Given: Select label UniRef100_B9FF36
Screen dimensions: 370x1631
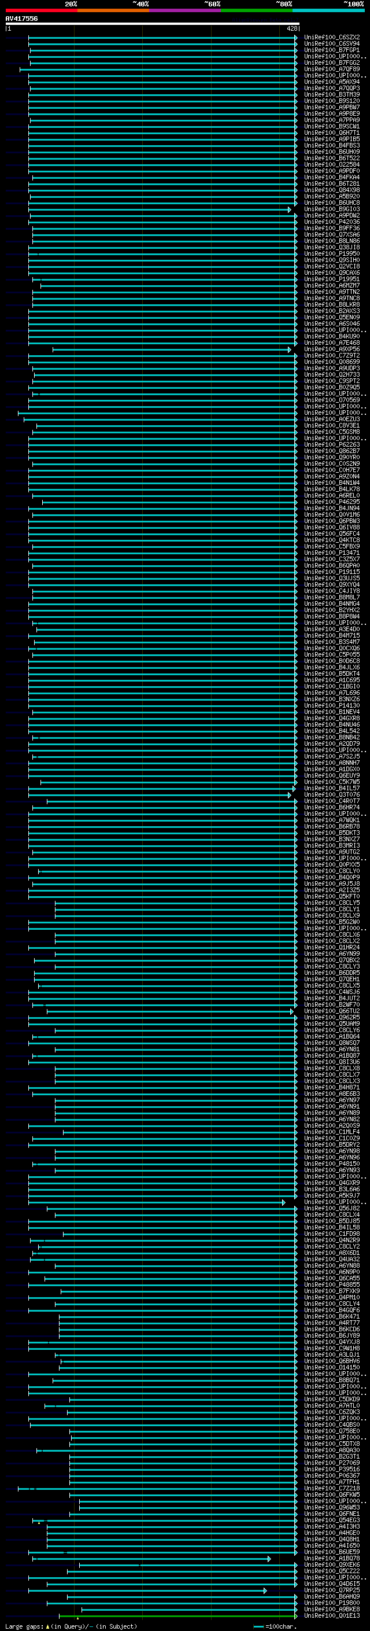Looking at the screenshot, I should click(x=332, y=228).
